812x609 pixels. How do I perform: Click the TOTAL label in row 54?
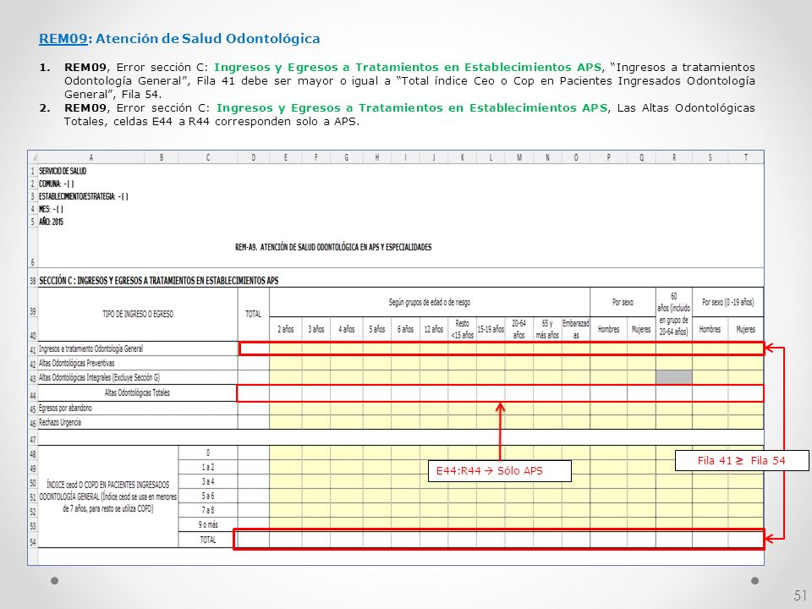208,540
